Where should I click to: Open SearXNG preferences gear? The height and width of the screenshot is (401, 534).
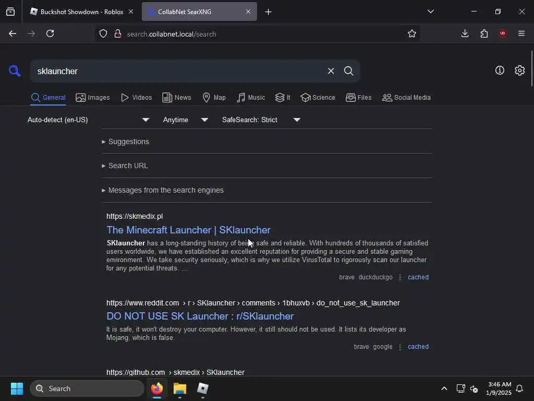coord(519,70)
